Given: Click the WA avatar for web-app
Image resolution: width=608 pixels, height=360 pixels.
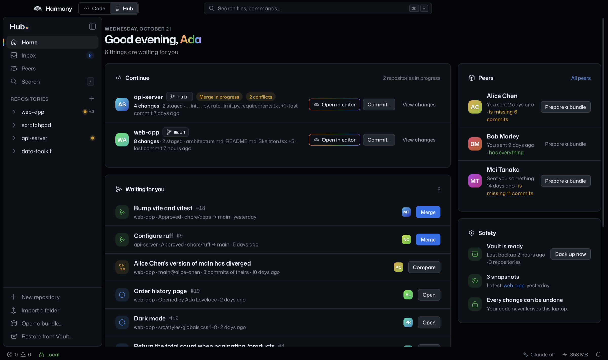Looking at the screenshot, I should (x=122, y=140).
